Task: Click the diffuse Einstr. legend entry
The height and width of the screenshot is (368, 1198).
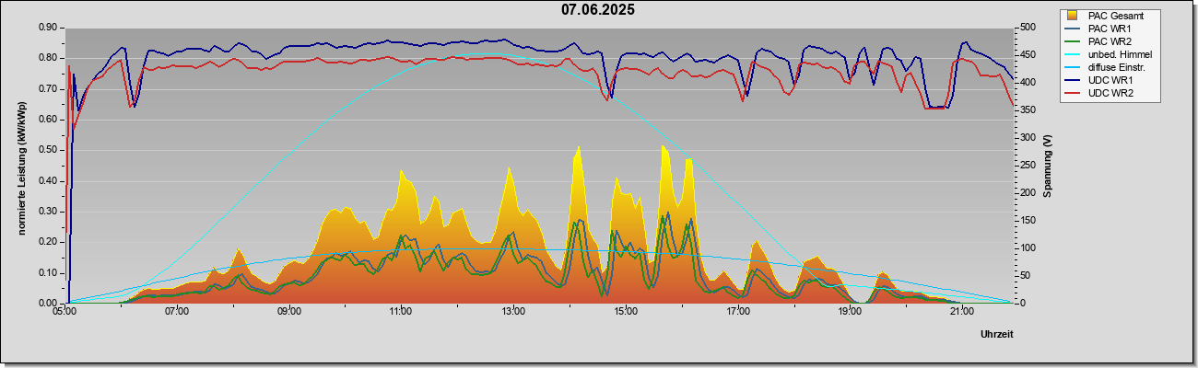Action: coord(1116,67)
